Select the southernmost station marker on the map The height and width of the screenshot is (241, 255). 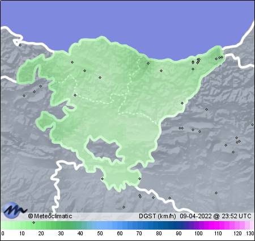point(124,207)
